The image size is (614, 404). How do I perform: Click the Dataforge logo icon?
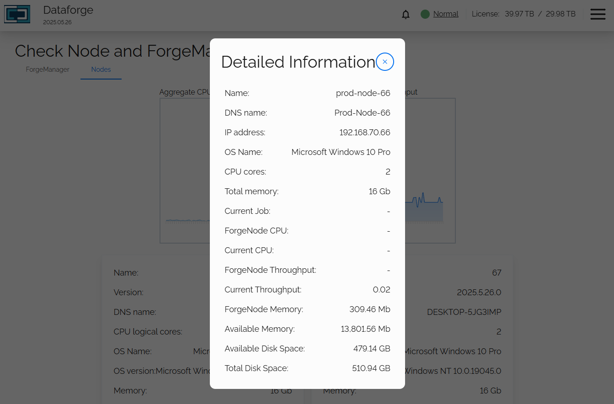17,15
